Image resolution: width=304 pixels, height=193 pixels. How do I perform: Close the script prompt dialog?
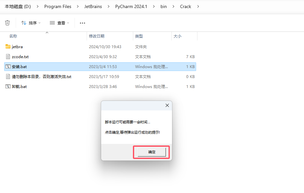(x=167, y=105)
